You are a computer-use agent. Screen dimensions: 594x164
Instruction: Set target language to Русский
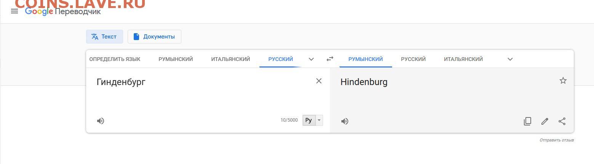(x=413, y=59)
